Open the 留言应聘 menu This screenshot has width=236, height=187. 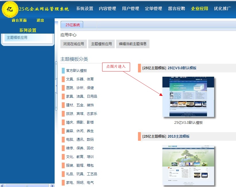[176, 9]
